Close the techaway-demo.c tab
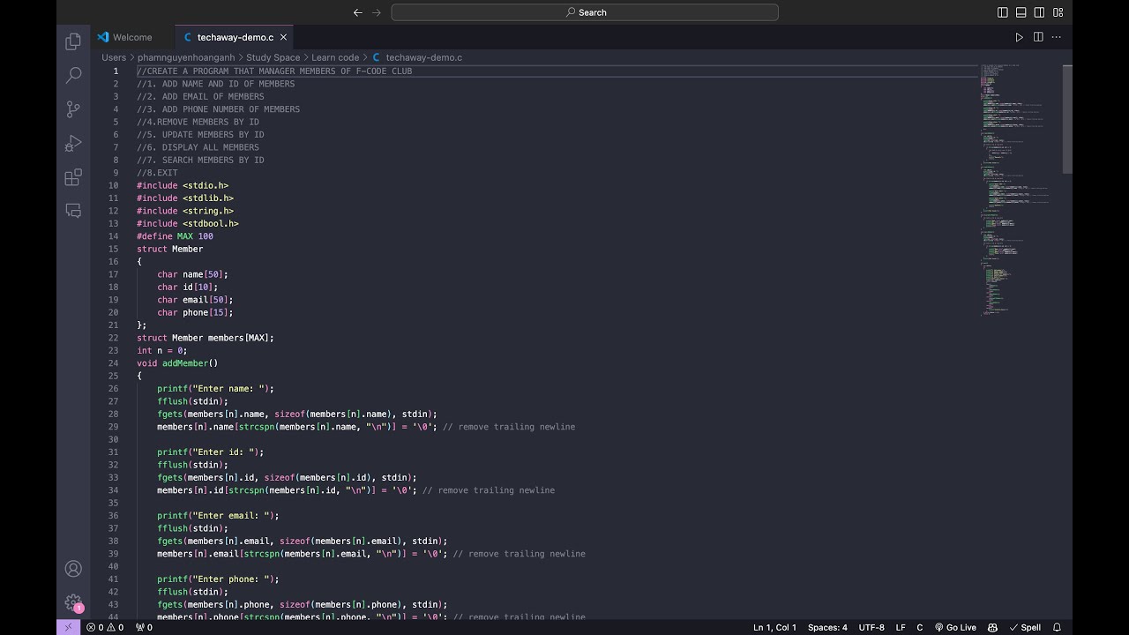 click(283, 37)
